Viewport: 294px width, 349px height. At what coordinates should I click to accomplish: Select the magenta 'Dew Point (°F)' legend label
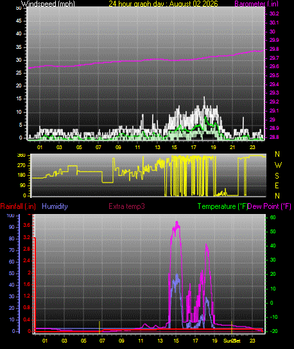(x=270, y=206)
